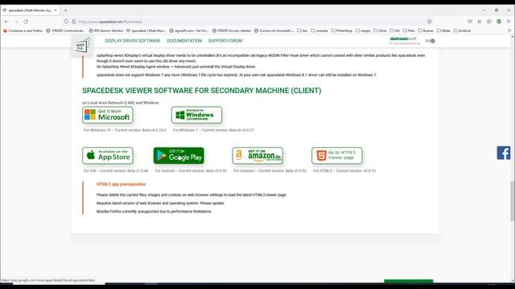This screenshot has width=515, height=289.
Task: Open egosoft.com bookmark
Action: click(189, 31)
